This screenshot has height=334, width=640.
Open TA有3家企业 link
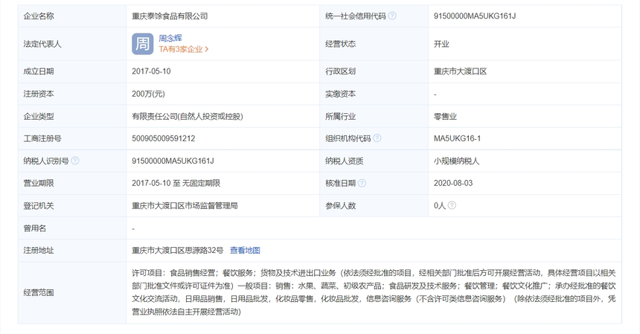[x=184, y=49]
